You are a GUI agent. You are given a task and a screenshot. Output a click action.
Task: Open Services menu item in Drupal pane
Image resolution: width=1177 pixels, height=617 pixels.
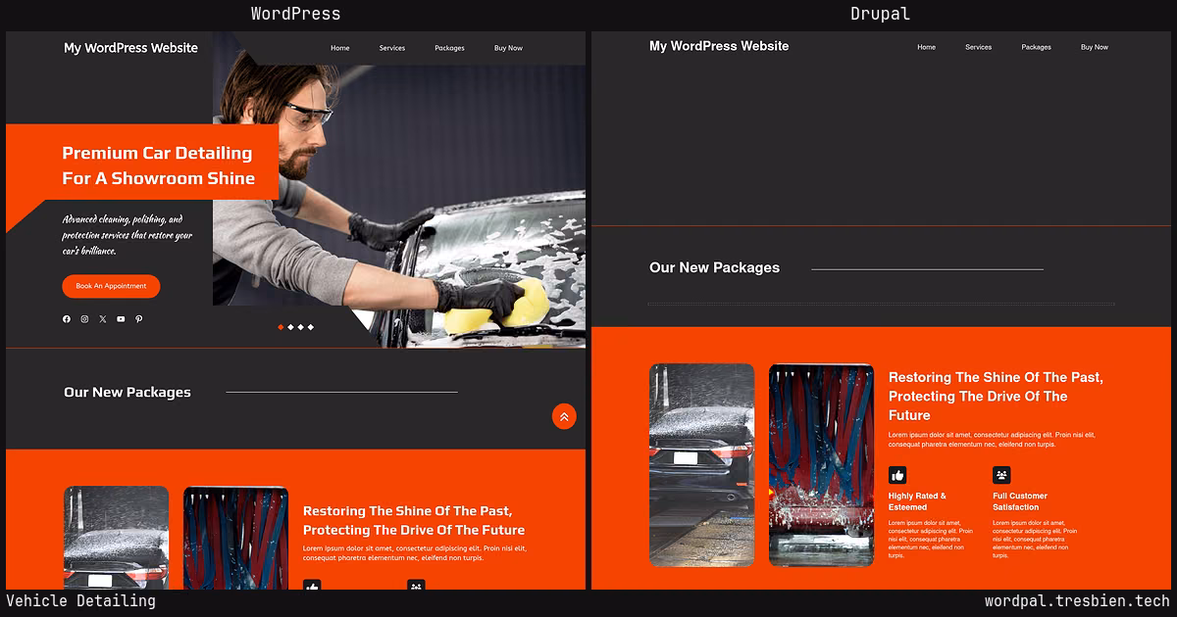point(979,47)
